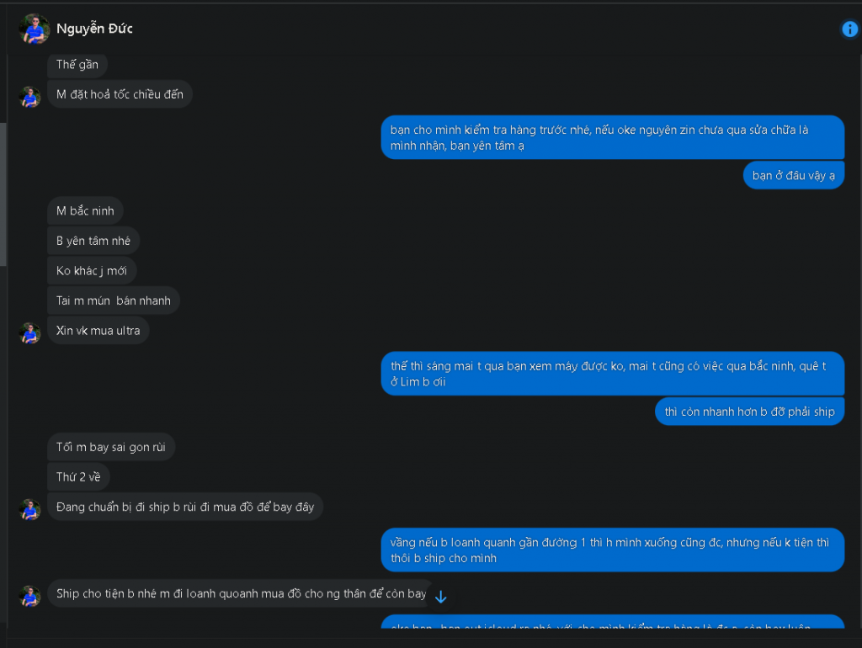Select the "Ko khác j mới" message
This screenshot has height=648, width=862.
coord(91,271)
